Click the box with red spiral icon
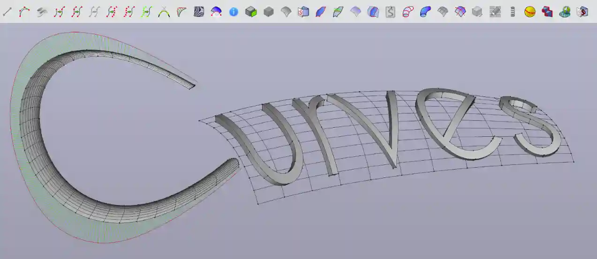 pyautogui.click(x=582, y=12)
